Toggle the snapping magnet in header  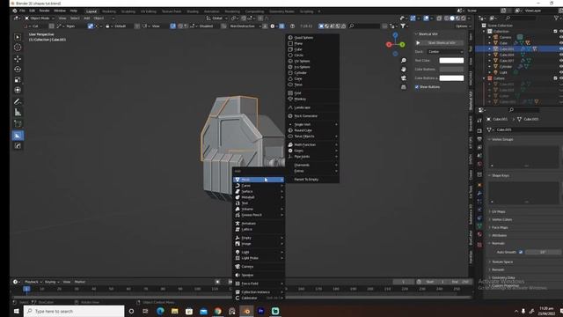tap(244, 18)
